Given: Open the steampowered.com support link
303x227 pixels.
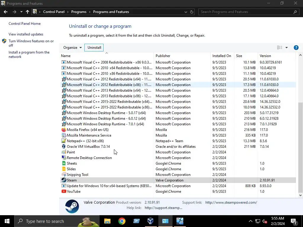Looking at the screenshot, I should (x=231, y=202).
